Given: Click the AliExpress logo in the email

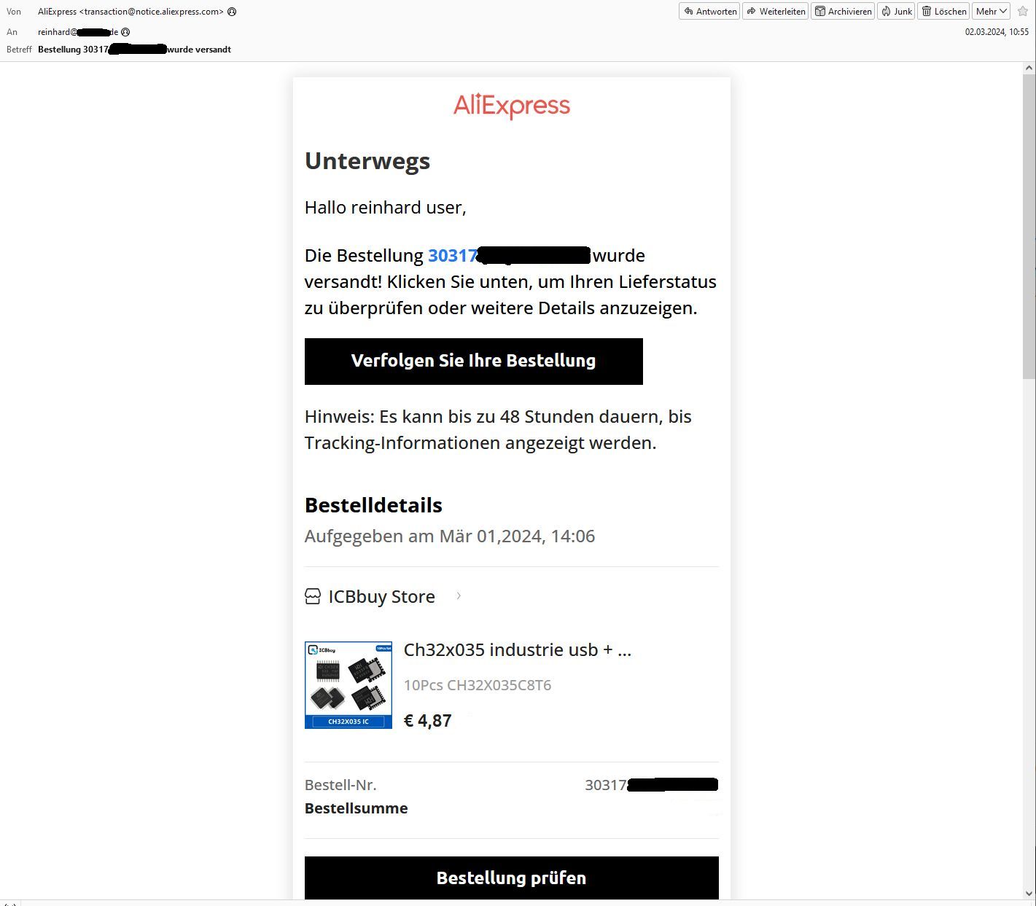Looking at the screenshot, I should [x=512, y=106].
